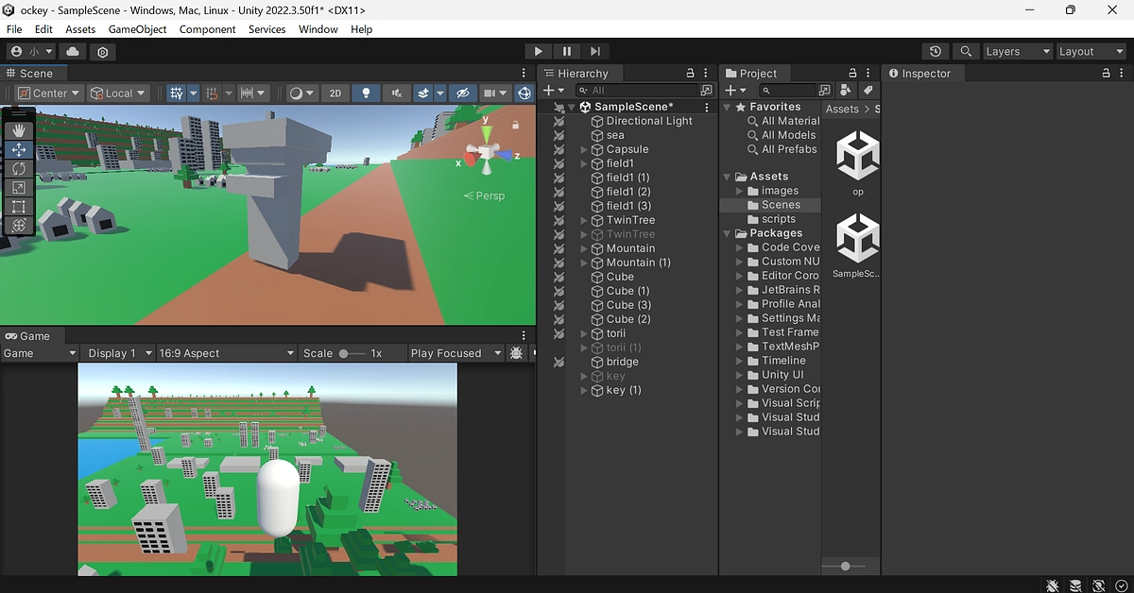The width and height of the screenshot is (1134, 593).
Task: Expand the Capsule object in Hierarchy
Action: [x=585, y=149]
